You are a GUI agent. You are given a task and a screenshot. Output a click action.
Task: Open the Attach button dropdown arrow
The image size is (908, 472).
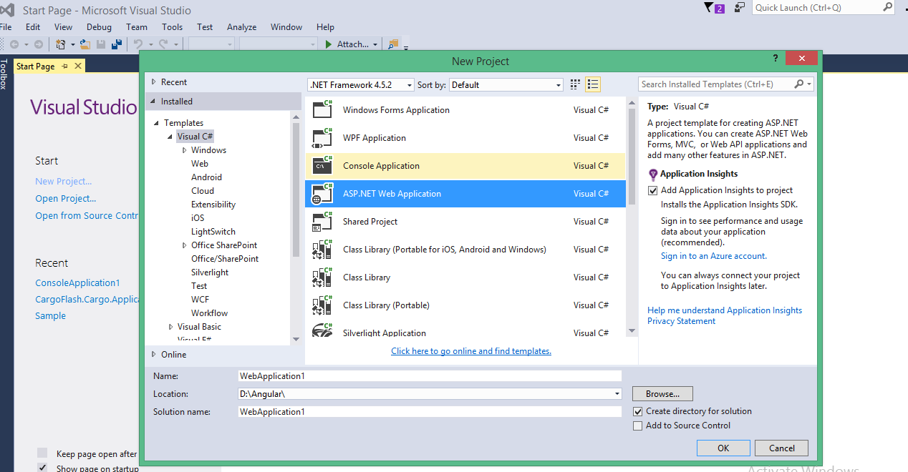(x=375, y=44)
